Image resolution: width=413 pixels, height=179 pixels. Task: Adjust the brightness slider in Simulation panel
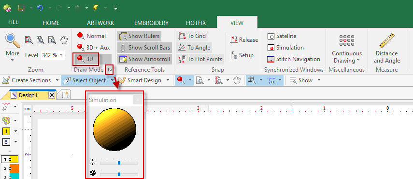119,163
